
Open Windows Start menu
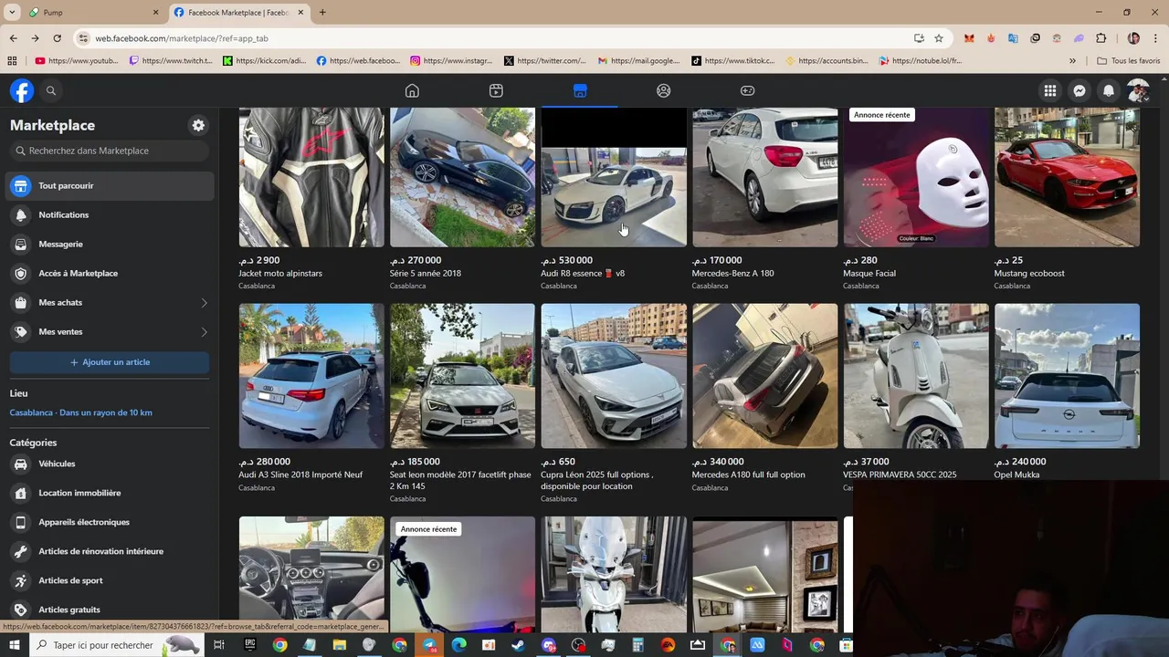click(14, 645)
